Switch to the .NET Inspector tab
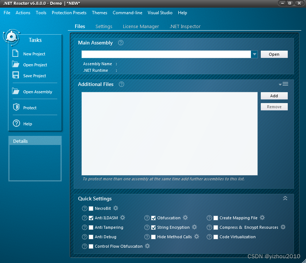Image resolution: width=306 pixels, height=263 pixels. 185,26
